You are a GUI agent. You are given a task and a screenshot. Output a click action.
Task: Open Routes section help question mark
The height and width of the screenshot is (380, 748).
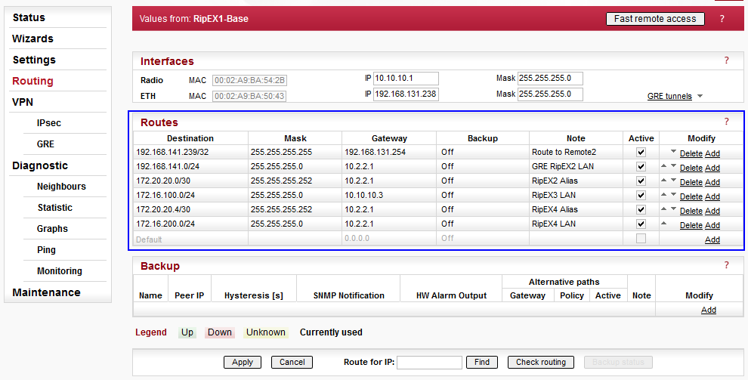(727, 122)
